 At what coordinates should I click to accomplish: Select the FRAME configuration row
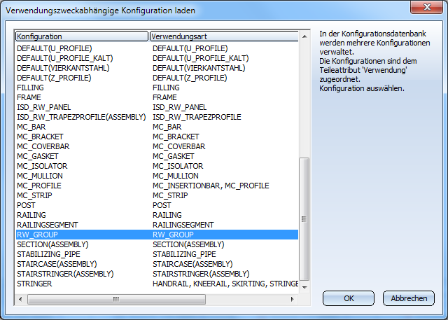157,97
